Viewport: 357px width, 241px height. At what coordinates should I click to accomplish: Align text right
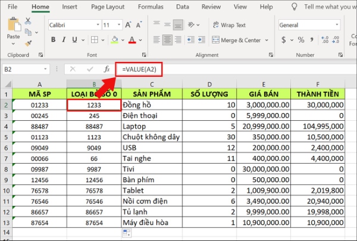[x=178, y=40]
